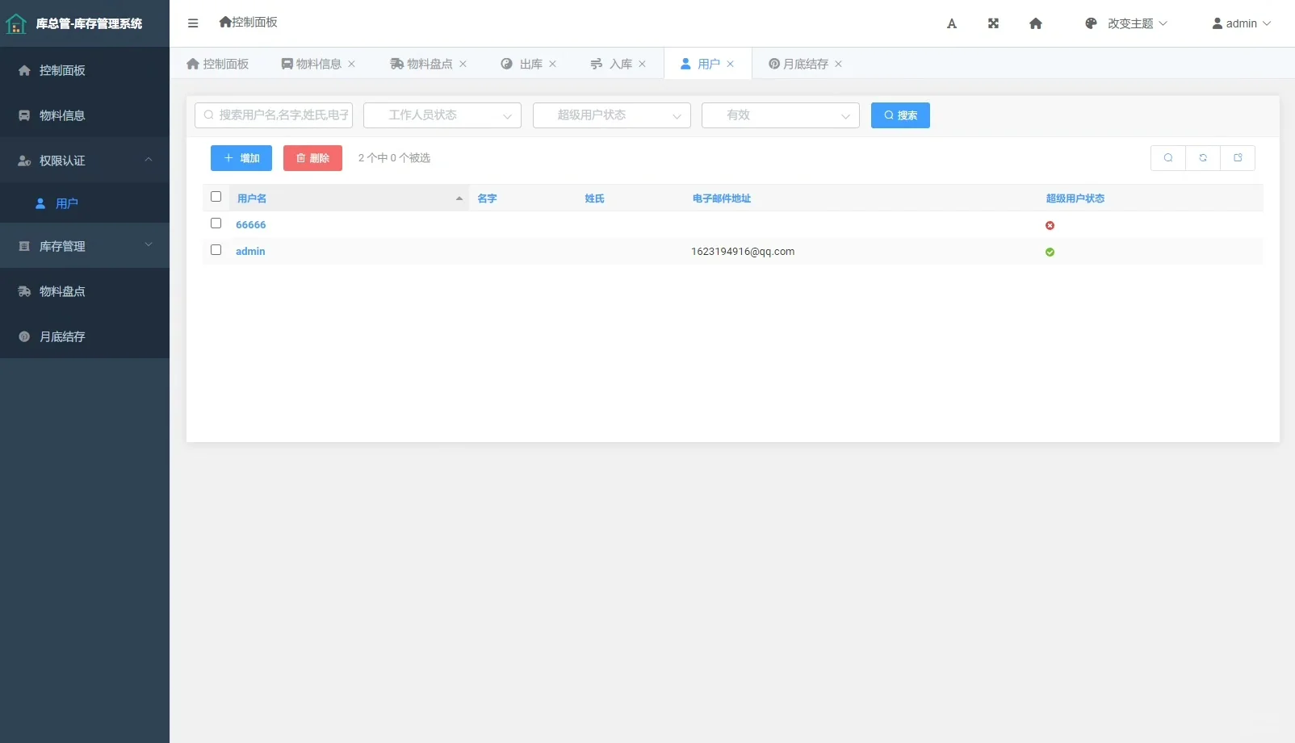1295x743 pixels.
Task: Click the green super-user status badge for admin
Action: click(x=1050, y=253)
